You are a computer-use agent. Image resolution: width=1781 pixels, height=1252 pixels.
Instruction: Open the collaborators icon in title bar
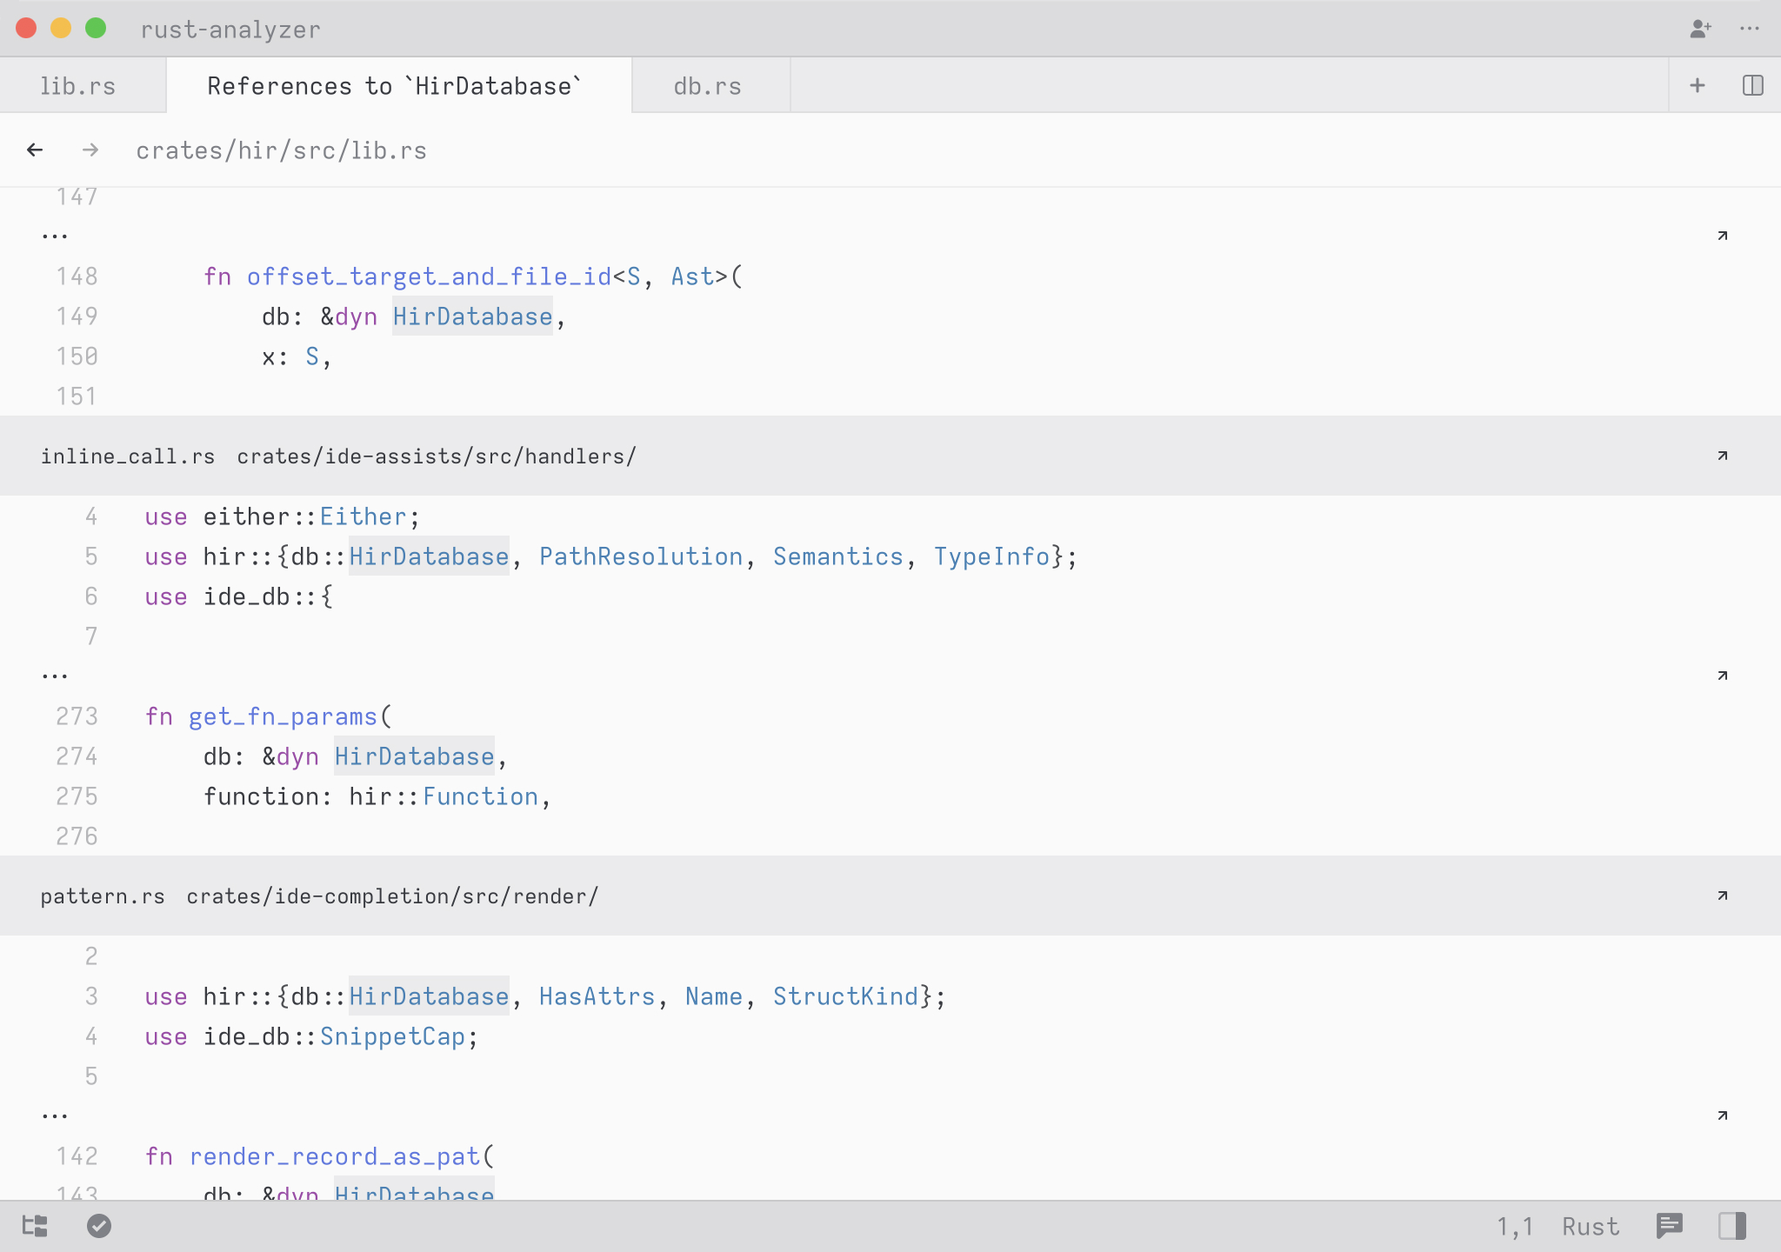[x=1700, y=29]
